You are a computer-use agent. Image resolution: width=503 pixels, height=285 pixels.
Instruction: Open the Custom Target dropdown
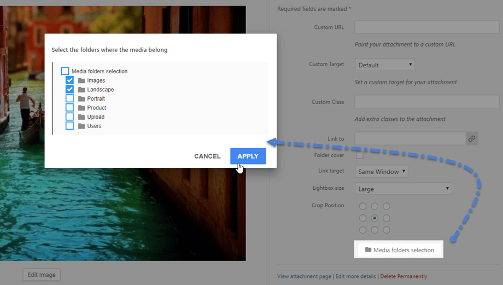384,65
